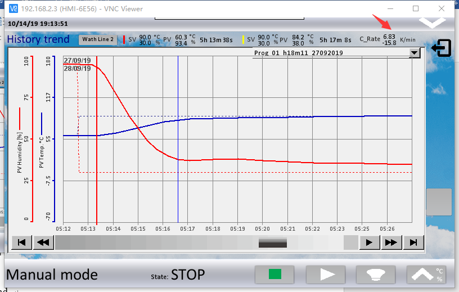
Task: Step trend forward one increment
Action: (x=369, y=242)
